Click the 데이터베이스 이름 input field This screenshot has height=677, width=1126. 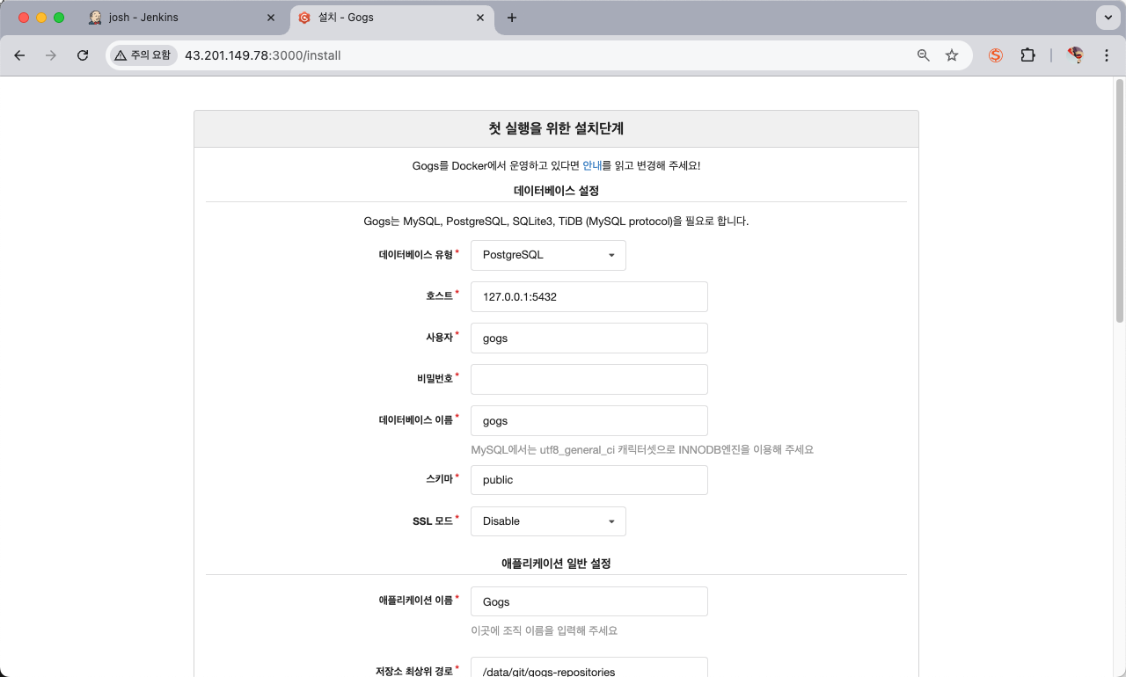click(x=589, y=420)
